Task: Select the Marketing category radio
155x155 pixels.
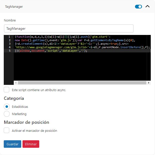Action: [7, 114]
